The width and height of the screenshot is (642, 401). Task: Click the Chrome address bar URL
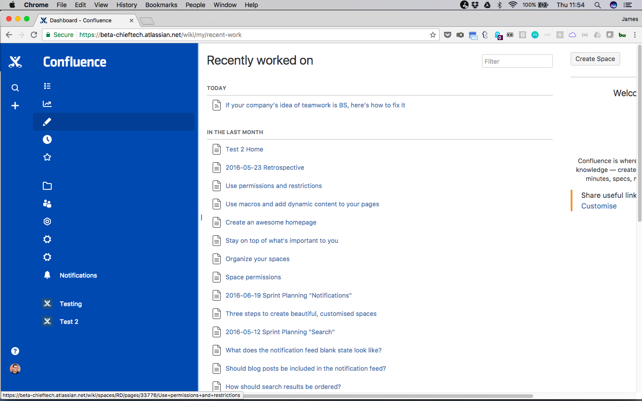coord(160,35)
